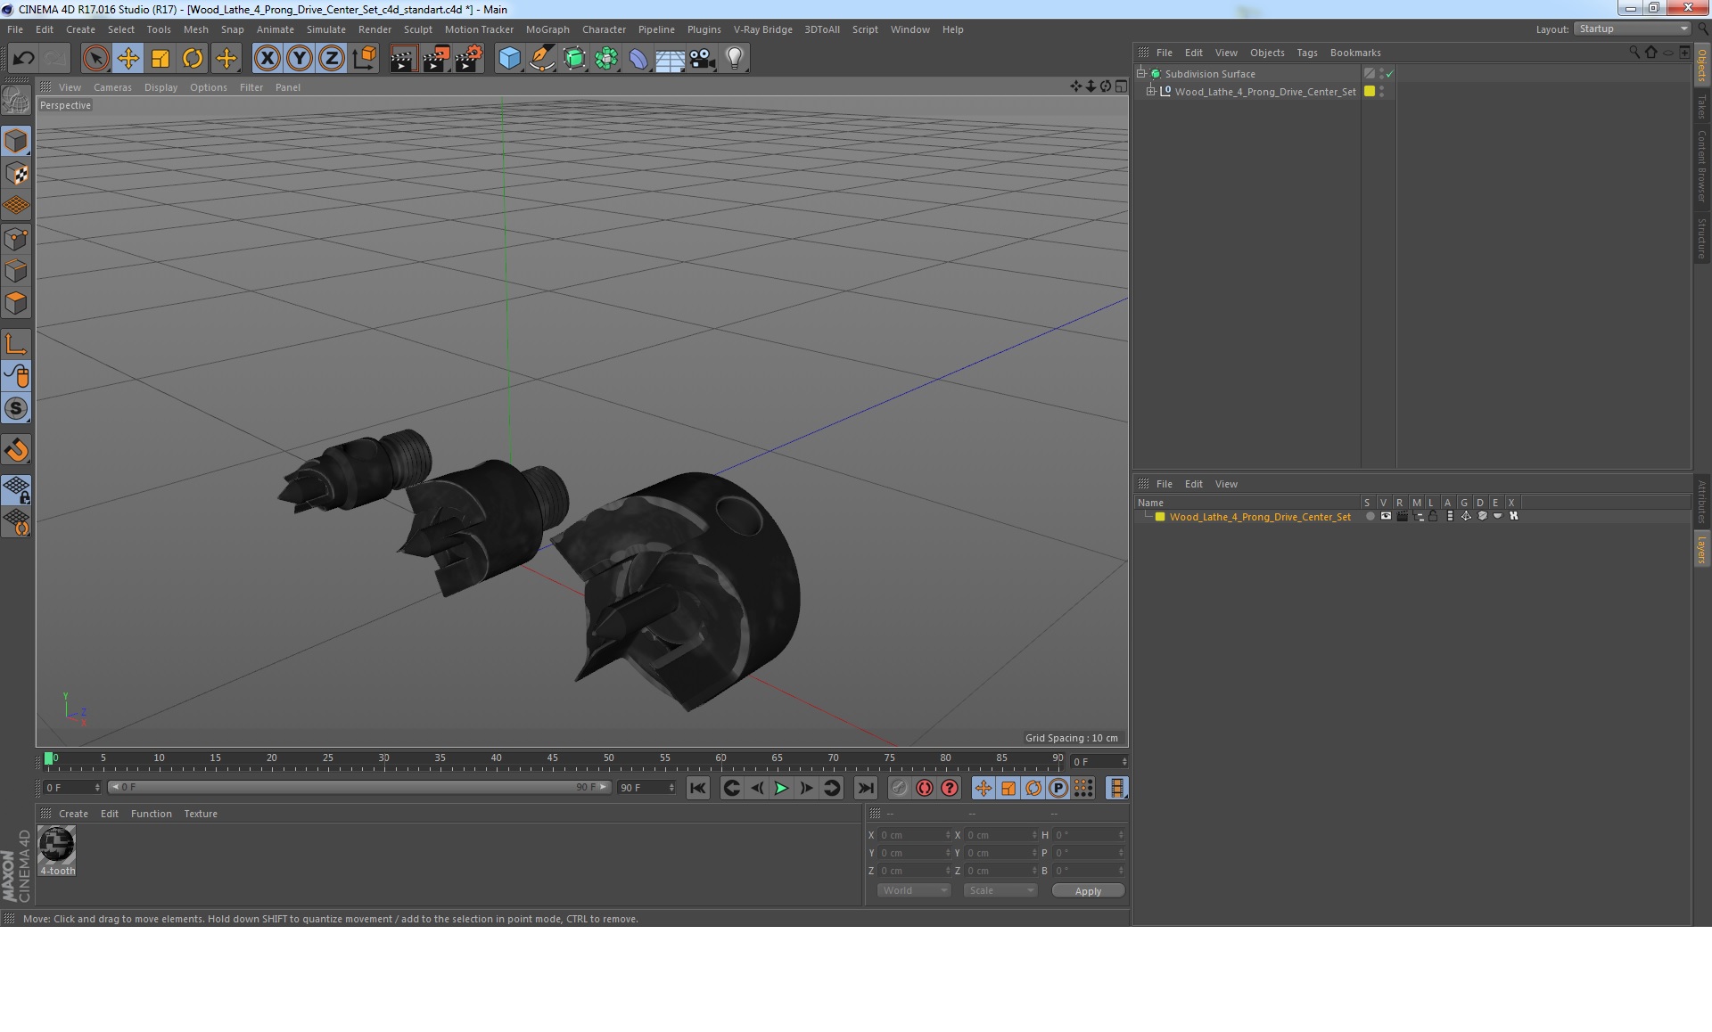The height and width of the screenshot is (1032, 1712).
Task: Select Edges mode
Action: [x=16, y=271]
